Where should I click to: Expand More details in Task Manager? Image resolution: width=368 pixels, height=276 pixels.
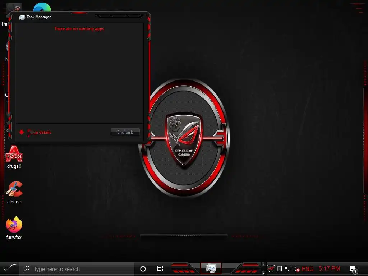[x=35, y=132]
